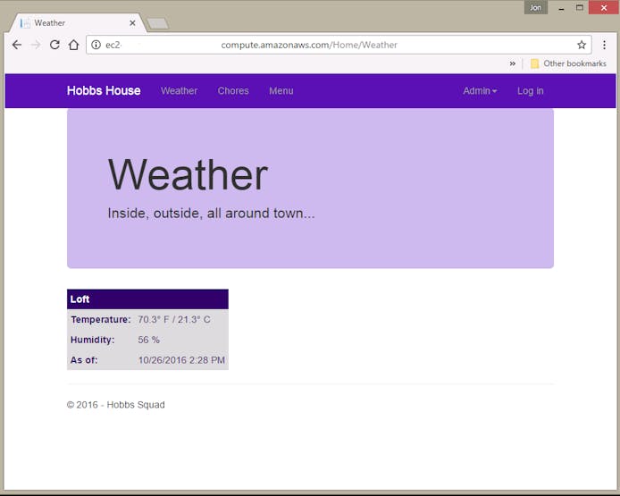Image resolution: width=620 pixels, height=496 pixels.
Task: Select the Weather browser tab
Action: (x=78, y=23)
